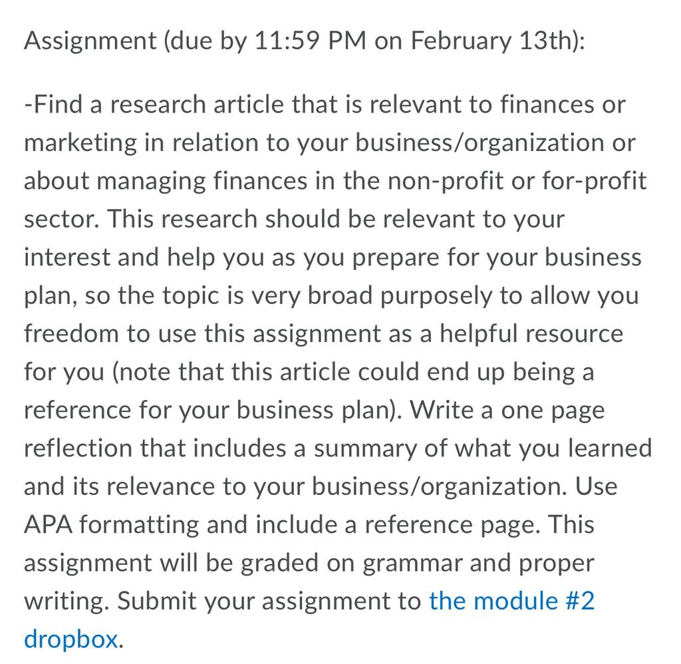Click the phrase "very broad purposely"

click(x=372, y=296)
